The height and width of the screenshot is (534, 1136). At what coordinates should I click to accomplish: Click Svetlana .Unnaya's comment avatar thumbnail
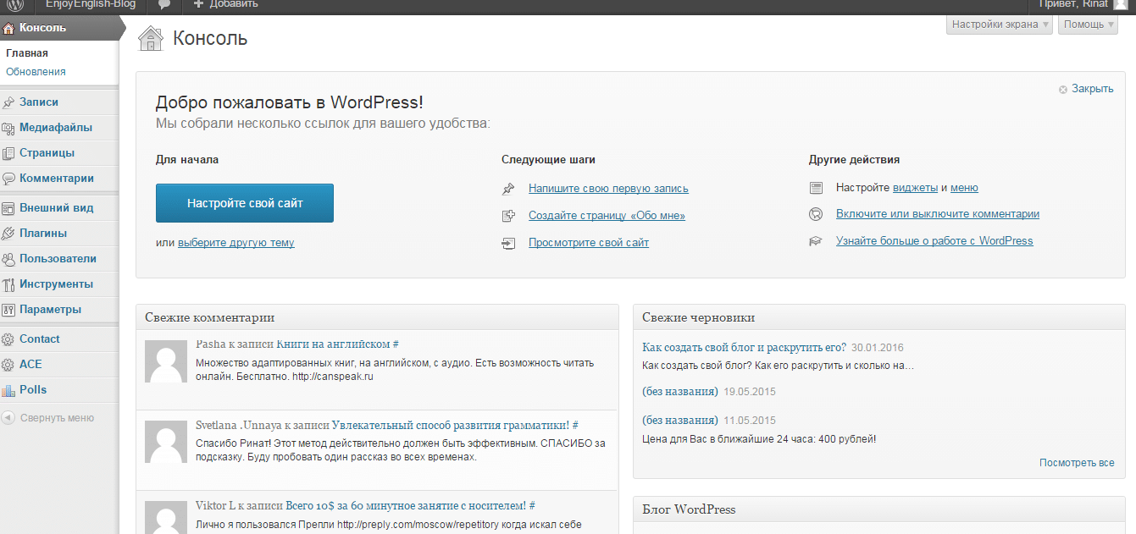166,443
